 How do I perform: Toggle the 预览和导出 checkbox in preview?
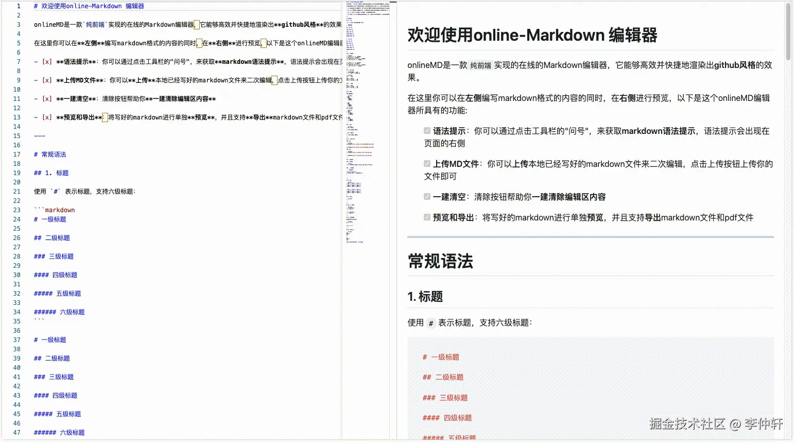point(427,217)
